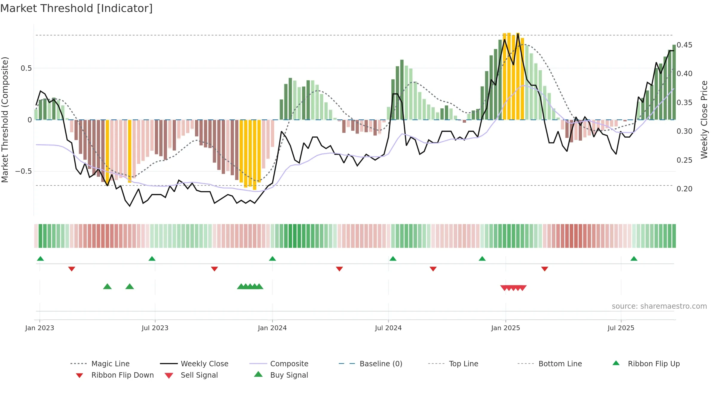Click the 0.35 price tick label

point(684,102)
